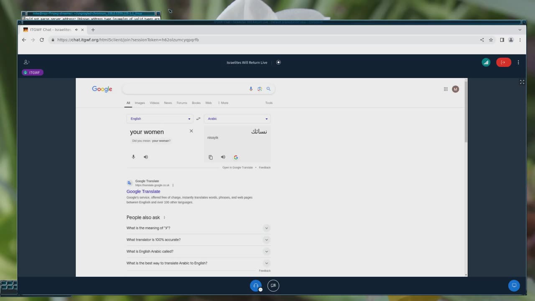Screen dimensions: 535x301
Task: Open Chromium three-dot menu
Action: 520,40
